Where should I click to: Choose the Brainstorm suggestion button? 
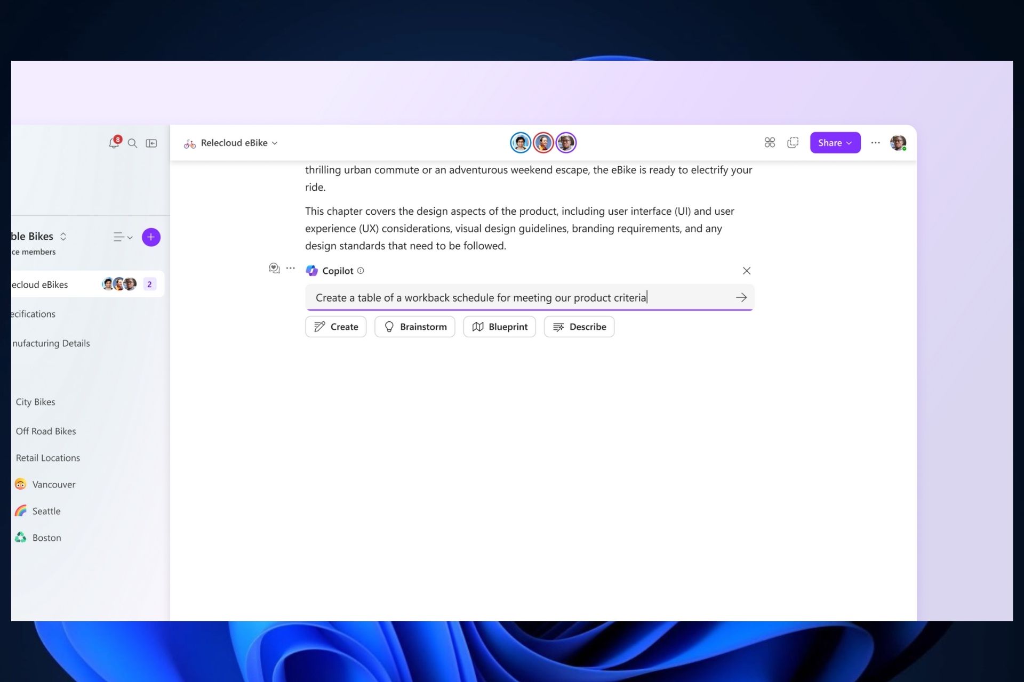[415, 327]
